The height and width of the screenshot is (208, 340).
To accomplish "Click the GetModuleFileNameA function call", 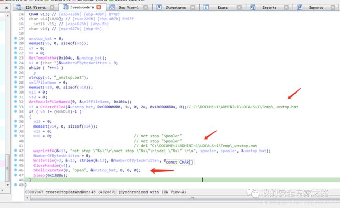I will pyautogui.click(x=50, y=102).
